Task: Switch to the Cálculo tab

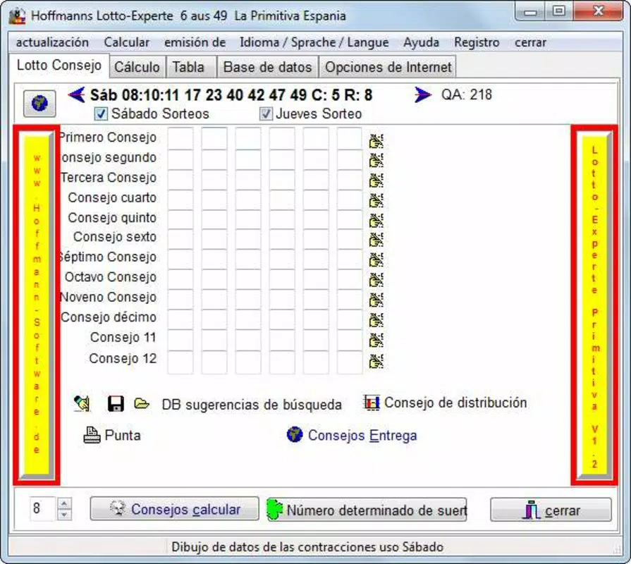Action: point(137,67)
